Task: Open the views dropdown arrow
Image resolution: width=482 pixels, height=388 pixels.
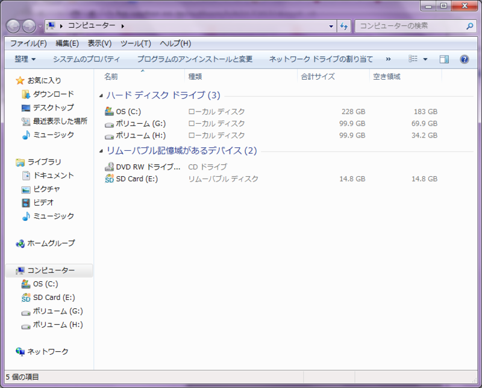Action: click(x=424, y=59)
